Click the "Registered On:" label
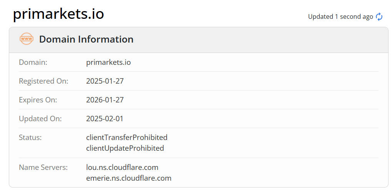This screenshot has width=392, height=191. tap(43, 81)
